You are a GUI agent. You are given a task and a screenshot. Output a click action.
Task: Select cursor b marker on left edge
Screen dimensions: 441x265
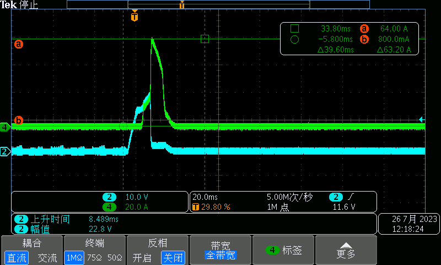click(18, 120)
